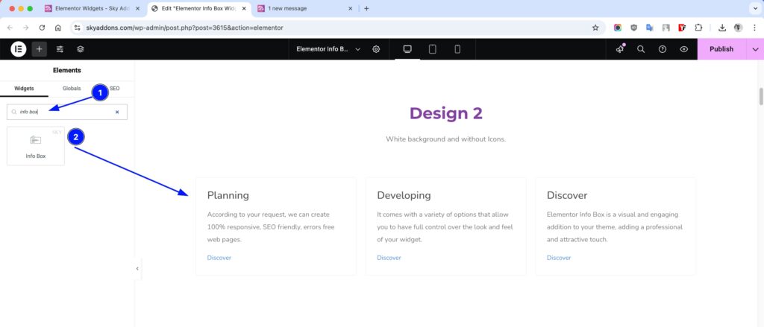Viewport: 764px width, 327px height.
Task: Select the Info Box widget thumbnail
Action: tap(36, 146)
